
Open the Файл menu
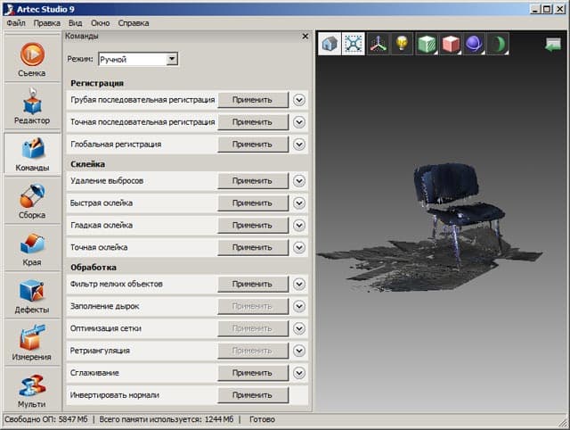coord(16,23)
